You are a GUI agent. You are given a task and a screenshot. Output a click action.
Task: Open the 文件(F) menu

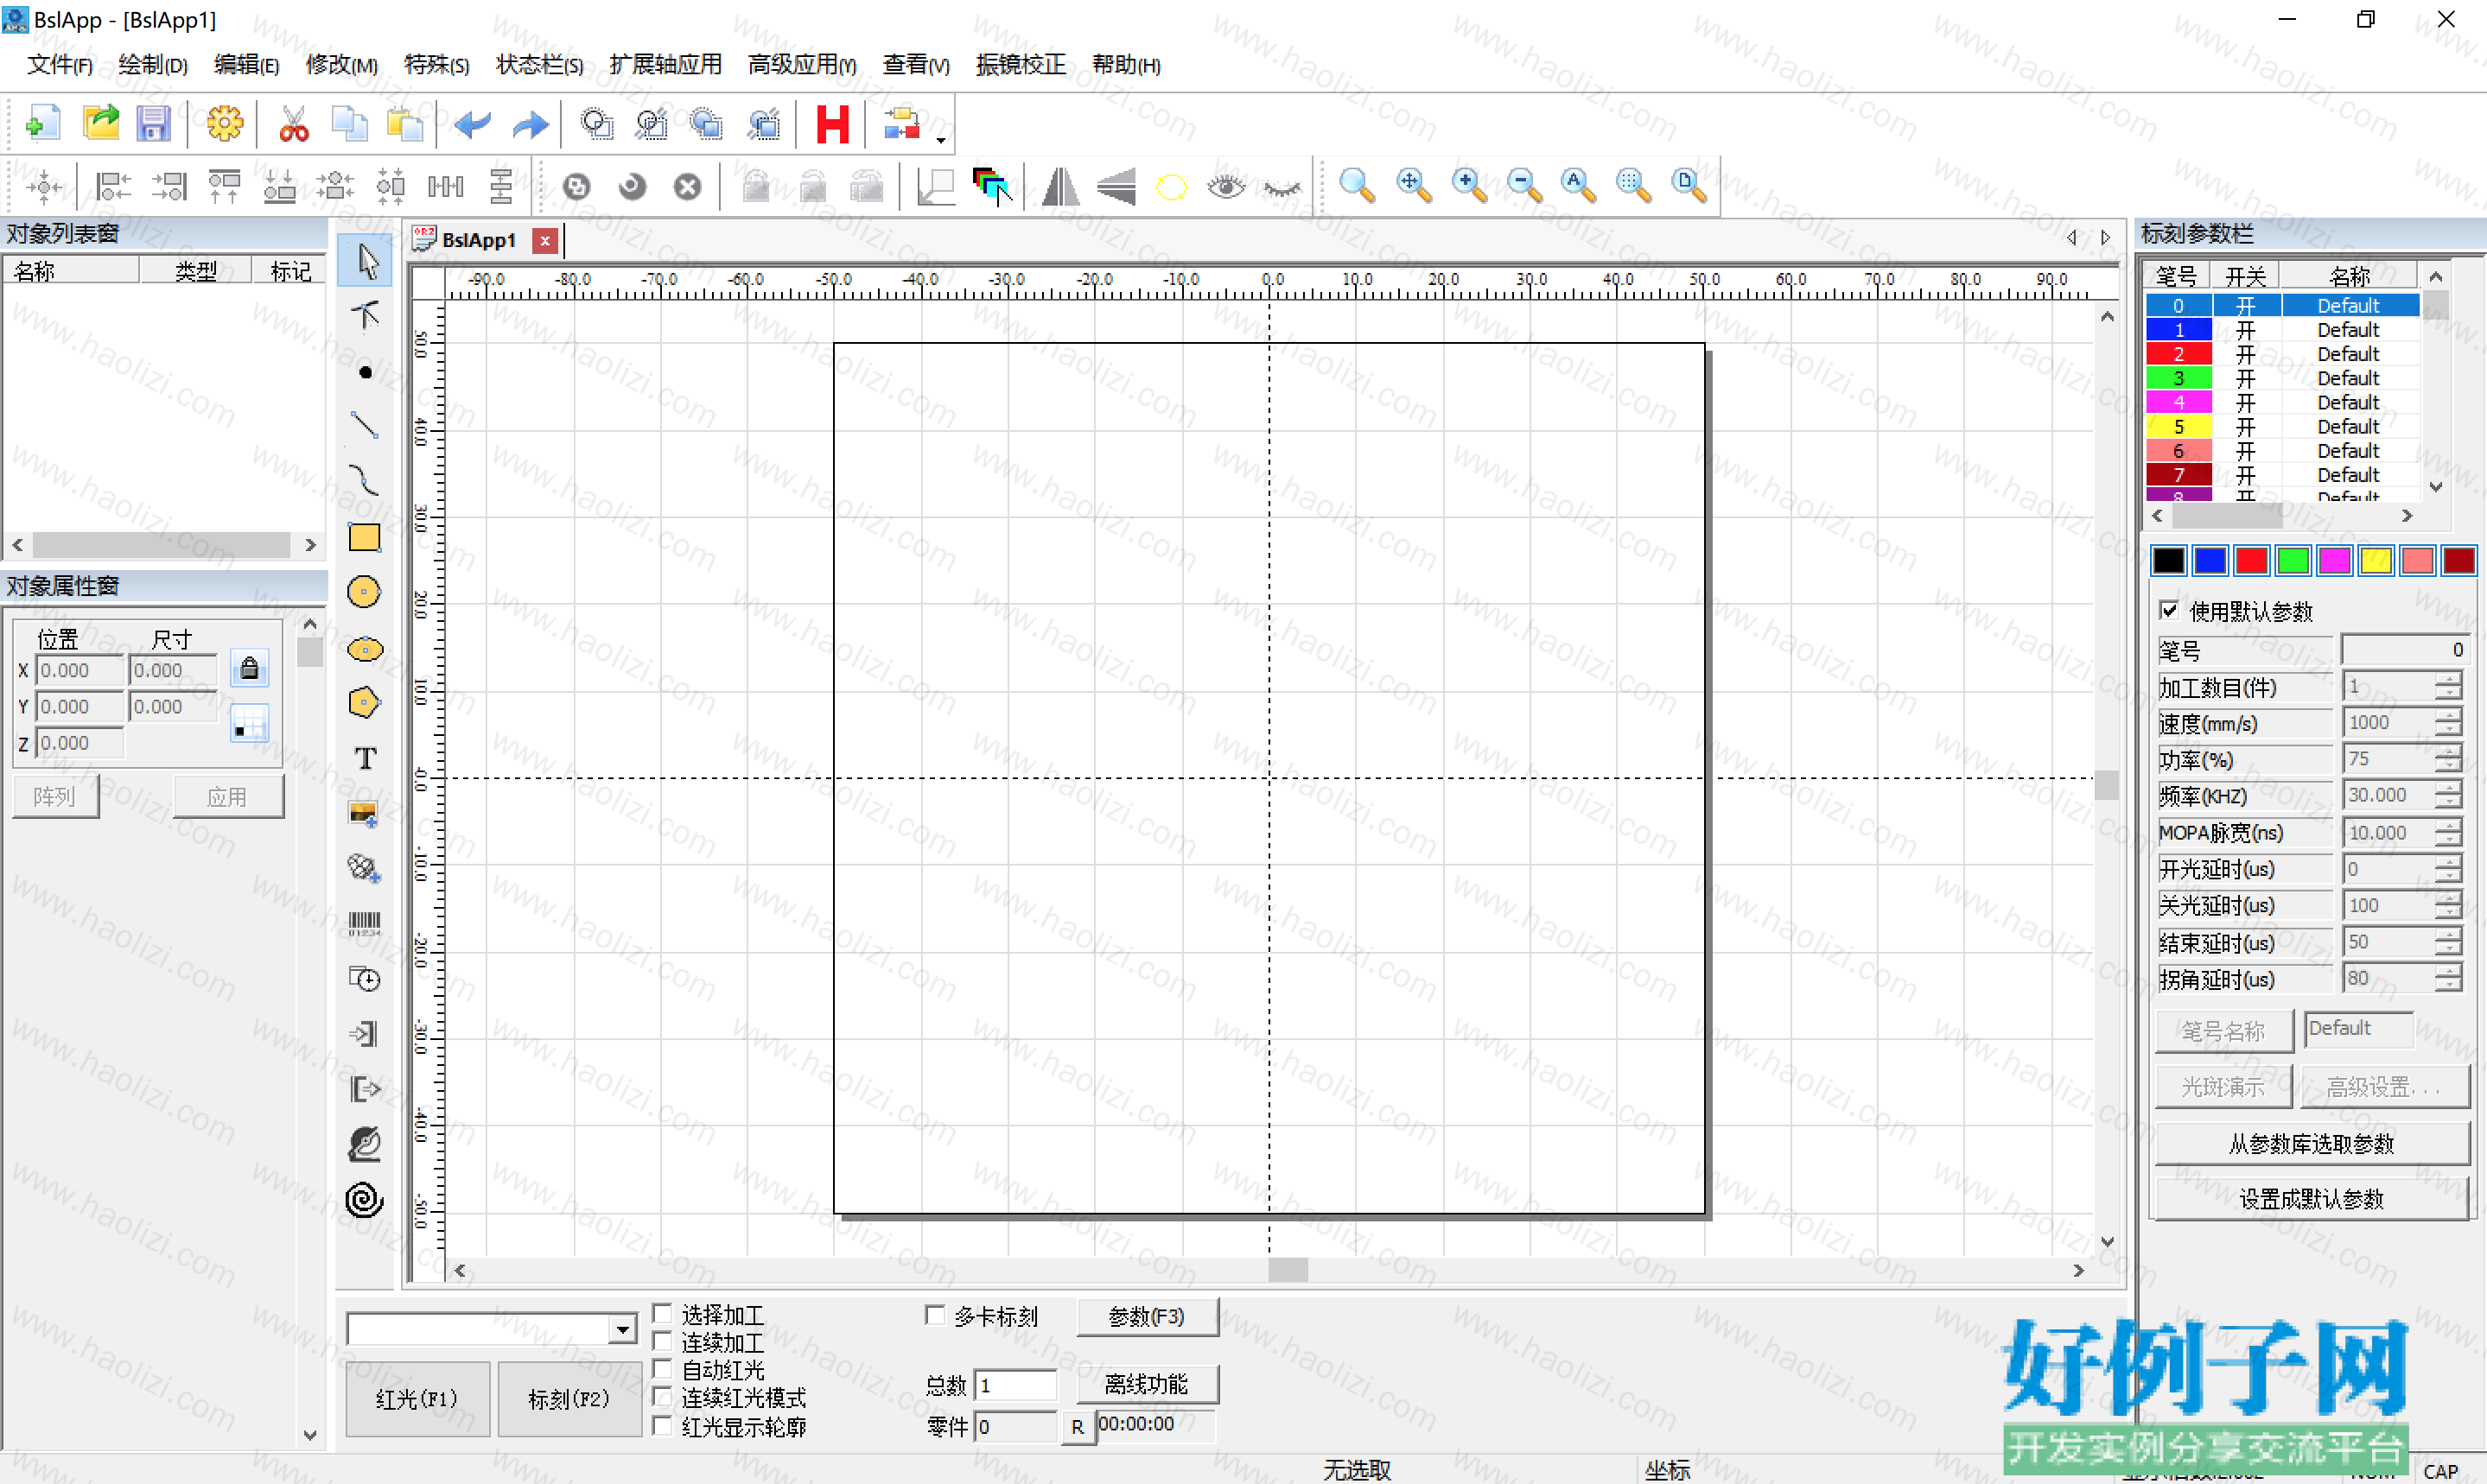tap(60, 65)
